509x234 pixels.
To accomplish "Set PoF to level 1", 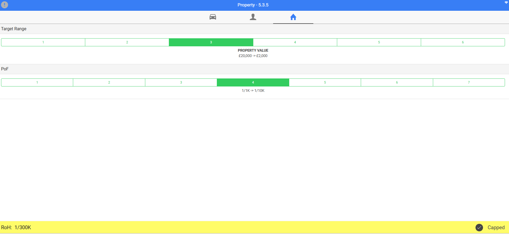I will 37,82.
